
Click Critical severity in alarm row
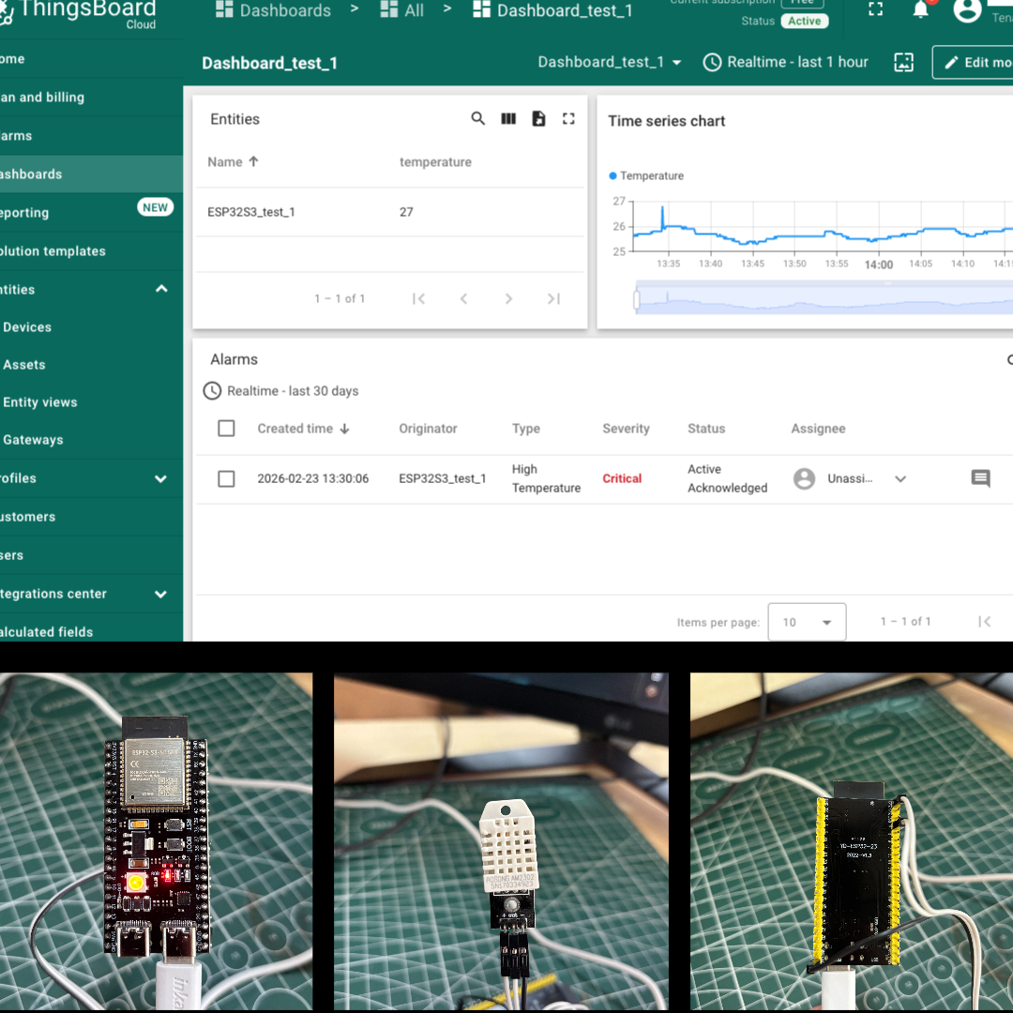click(622, 478)
